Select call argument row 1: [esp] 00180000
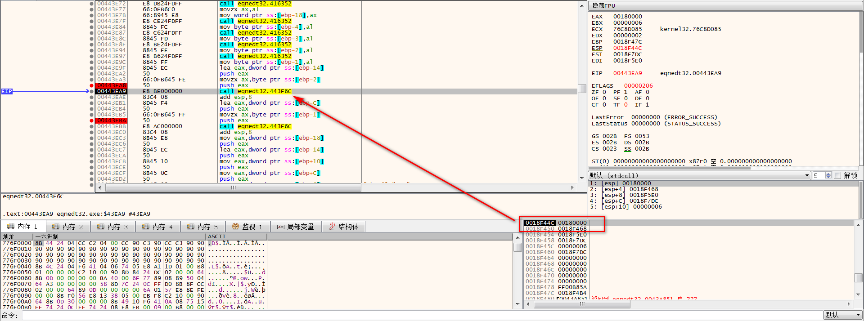This screenshot has width=864, height=321. tap(724, 183)
